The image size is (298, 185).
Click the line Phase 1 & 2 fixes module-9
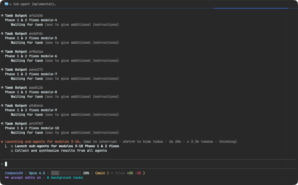(31, 110)
